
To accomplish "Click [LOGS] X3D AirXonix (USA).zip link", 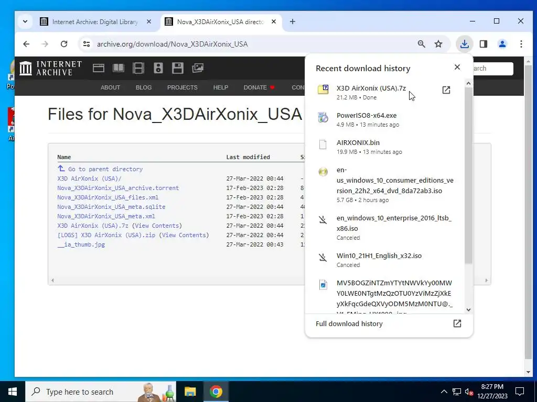I will click(x=106, y=235).
